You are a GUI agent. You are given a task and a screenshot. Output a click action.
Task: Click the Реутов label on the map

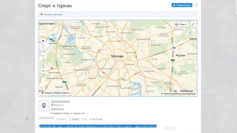pyautogui.click(x=180, y=55)
